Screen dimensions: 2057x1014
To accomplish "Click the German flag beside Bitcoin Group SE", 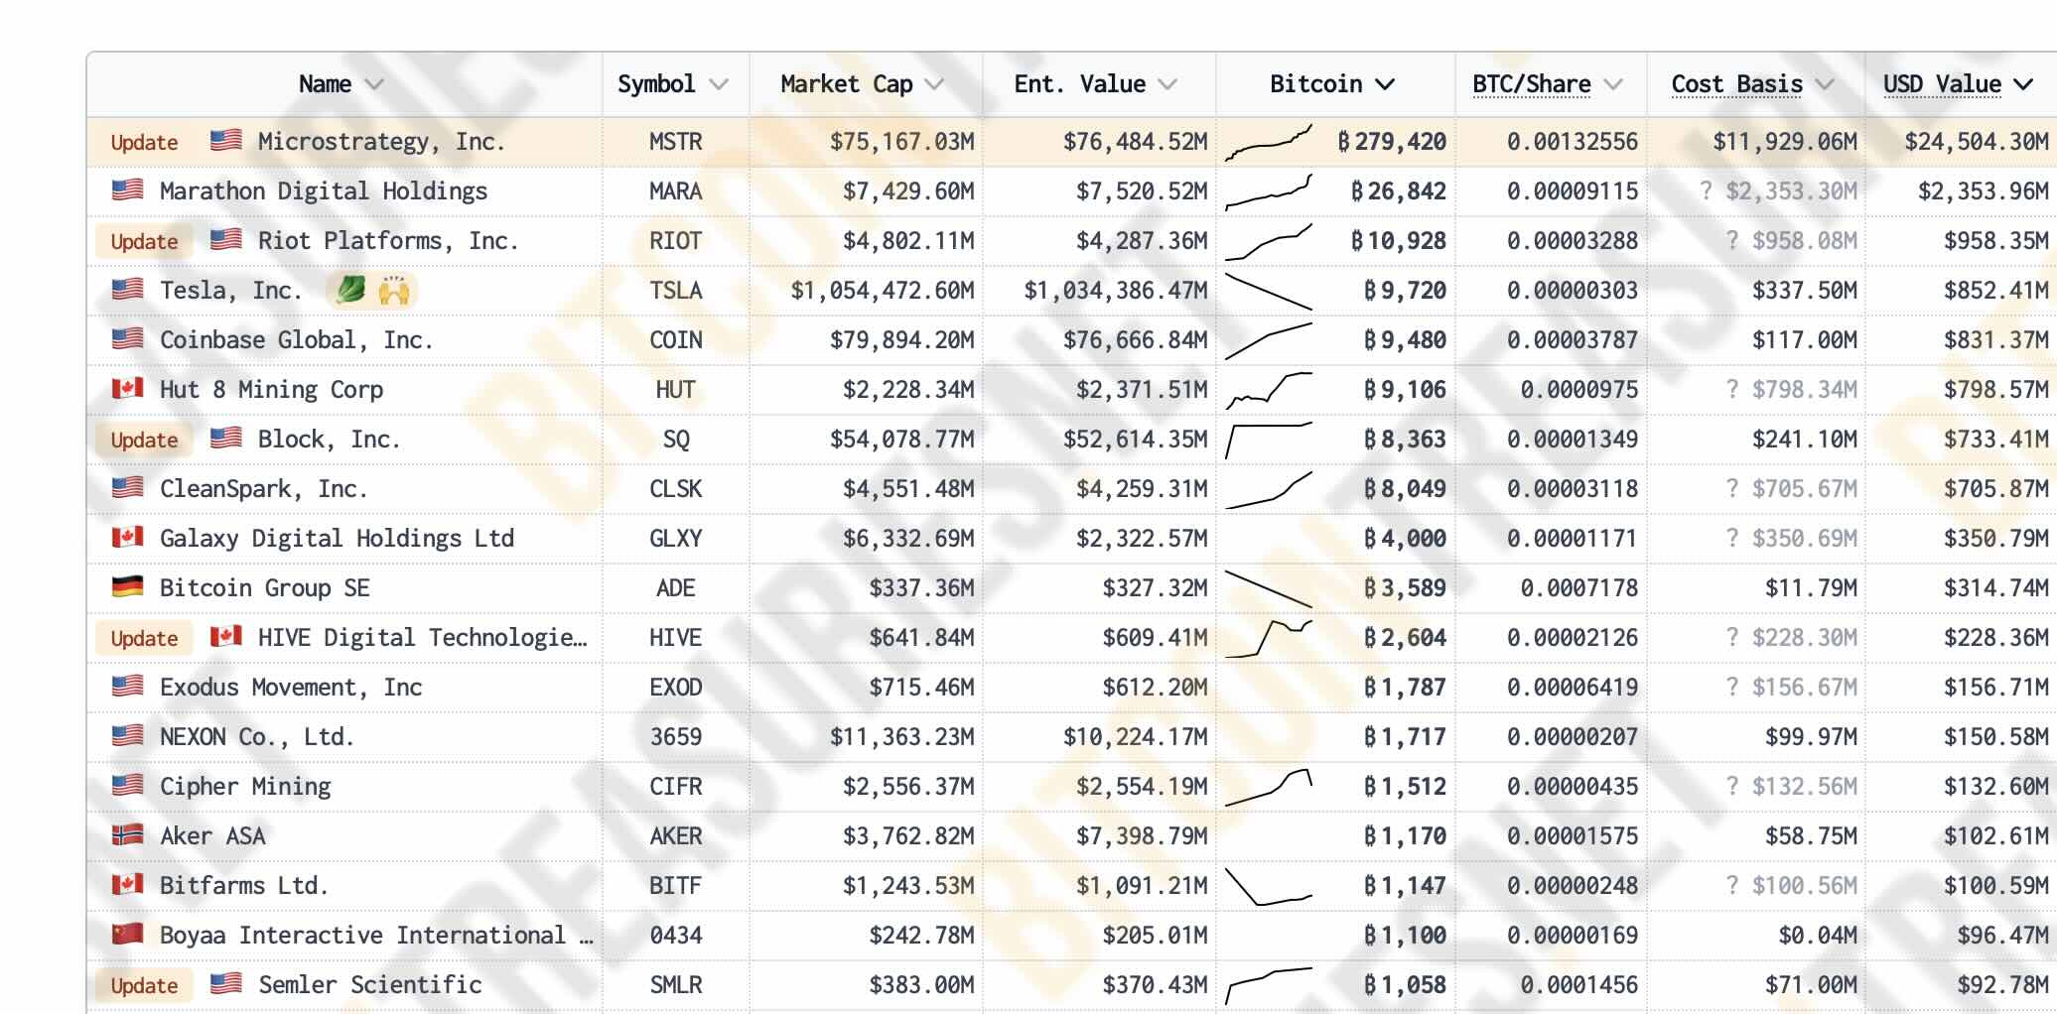I will tap(127, 586).
